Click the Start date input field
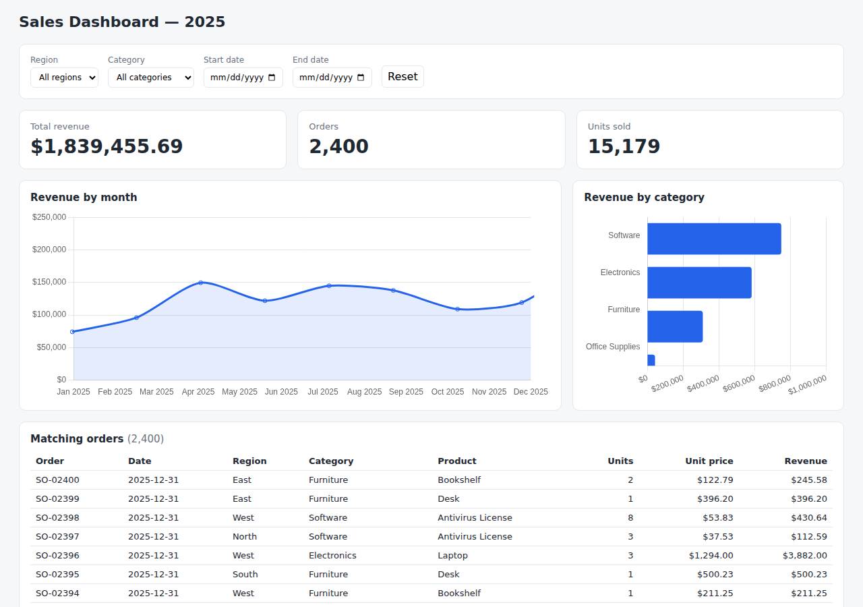Viewport: 863px width, 607px height. [x=243, y=78]
